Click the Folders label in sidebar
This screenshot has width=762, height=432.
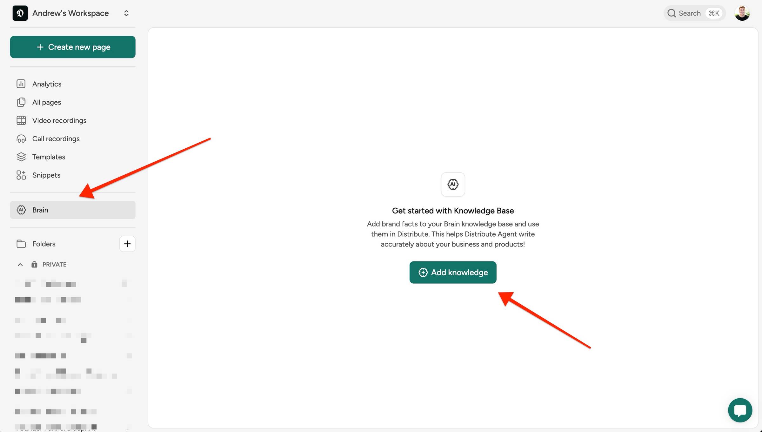[x=44, y=244]
